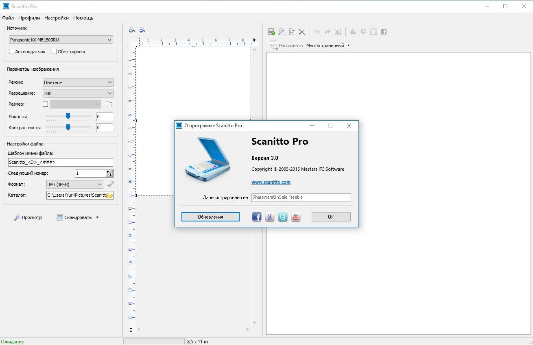Image resolution: width=533 pixels, height=345 pixels.
Task: Open Twitter icon in the About dialog
Action: tap(283, 217)
